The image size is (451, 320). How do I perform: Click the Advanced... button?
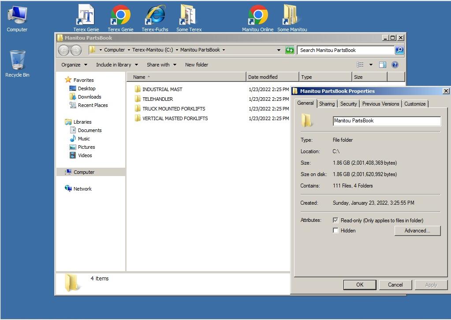(x=417, y=230)
